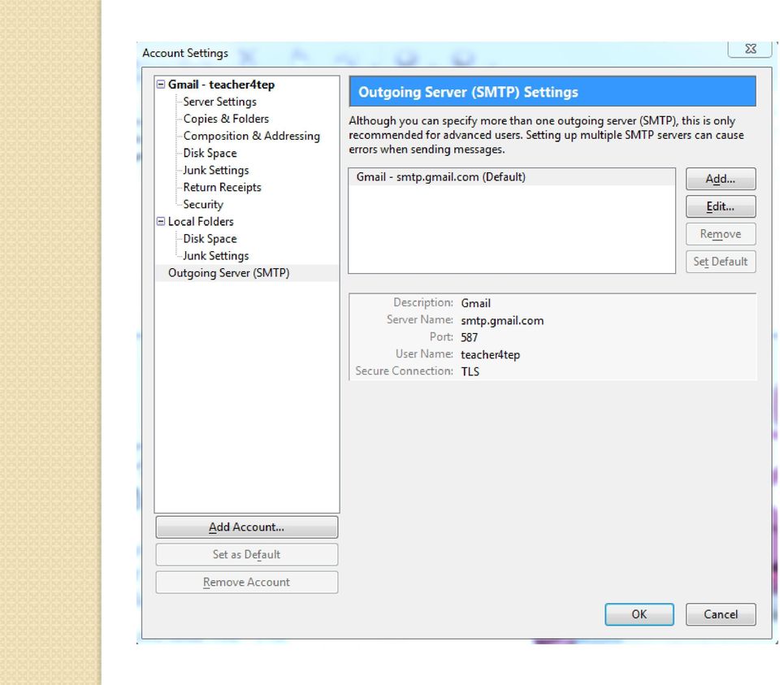Open Server Settings under Gmail
Image resolution: width=780 pixels, height=685 pixels.
tap(219, 102)
